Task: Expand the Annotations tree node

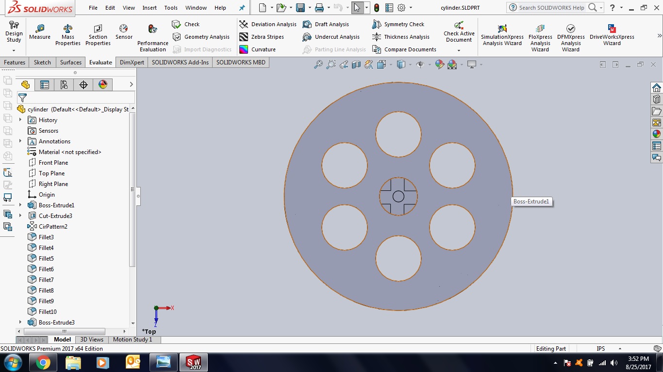Action: click(20, 141)
